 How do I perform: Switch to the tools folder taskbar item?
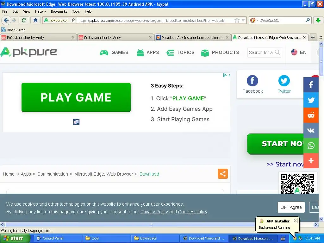click(106, 239)
